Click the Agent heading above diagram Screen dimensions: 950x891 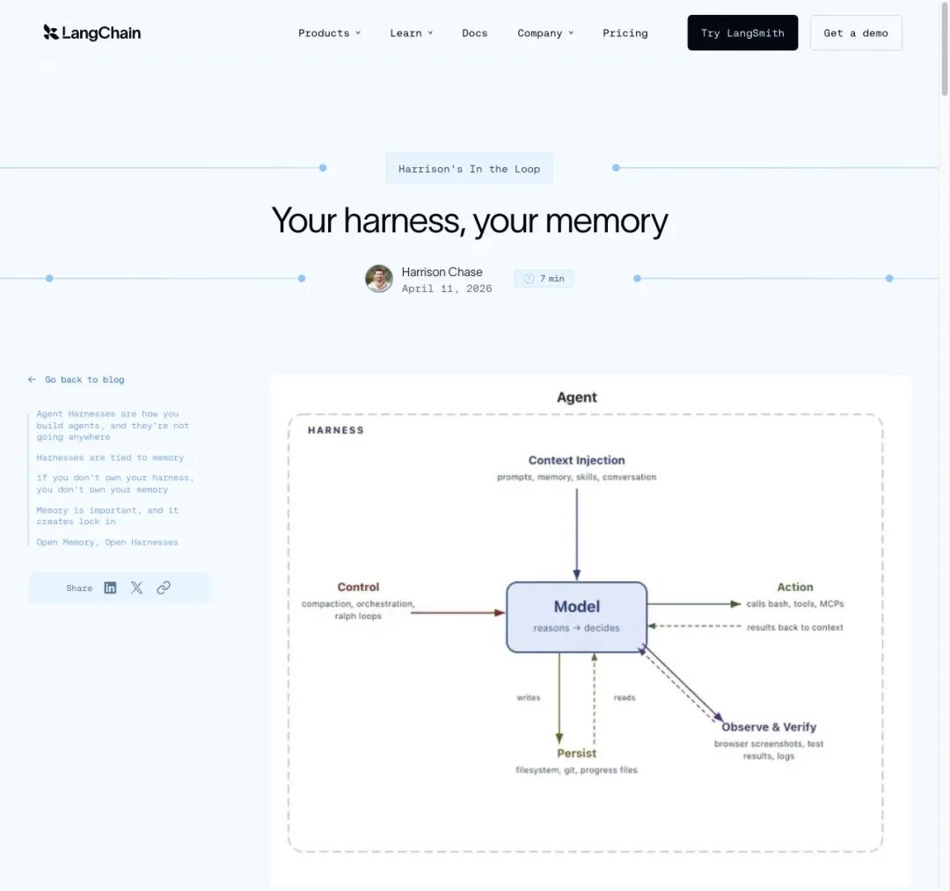point(577,398)
